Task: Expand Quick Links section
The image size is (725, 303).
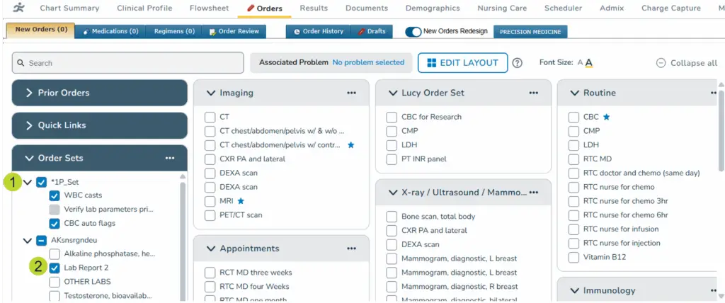Action: tap(99, 125)
